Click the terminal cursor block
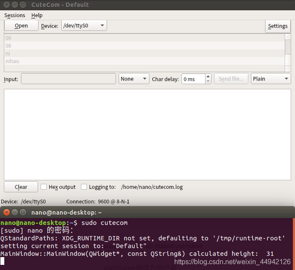 click(x=2, y=261)
